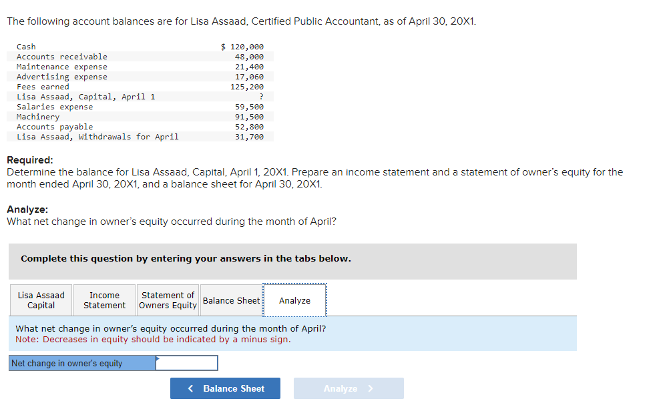Image resolution: width=665 pixels, height=405 pixels.
Task: Select the Required section heading
Action: point(27,160)
